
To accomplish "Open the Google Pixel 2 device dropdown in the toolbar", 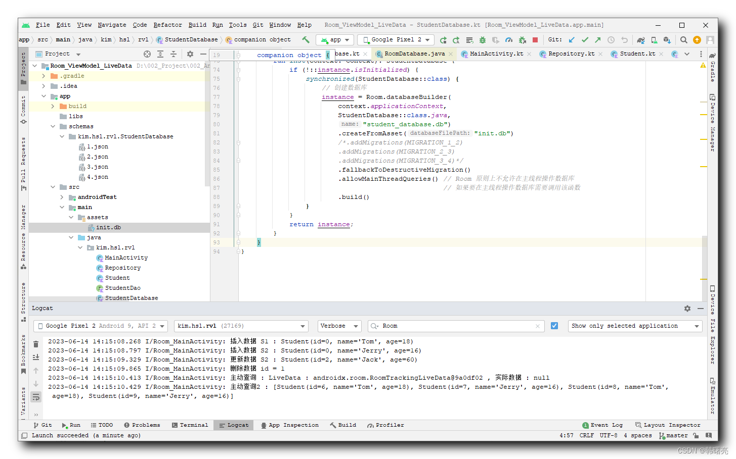I will (396, 40).
